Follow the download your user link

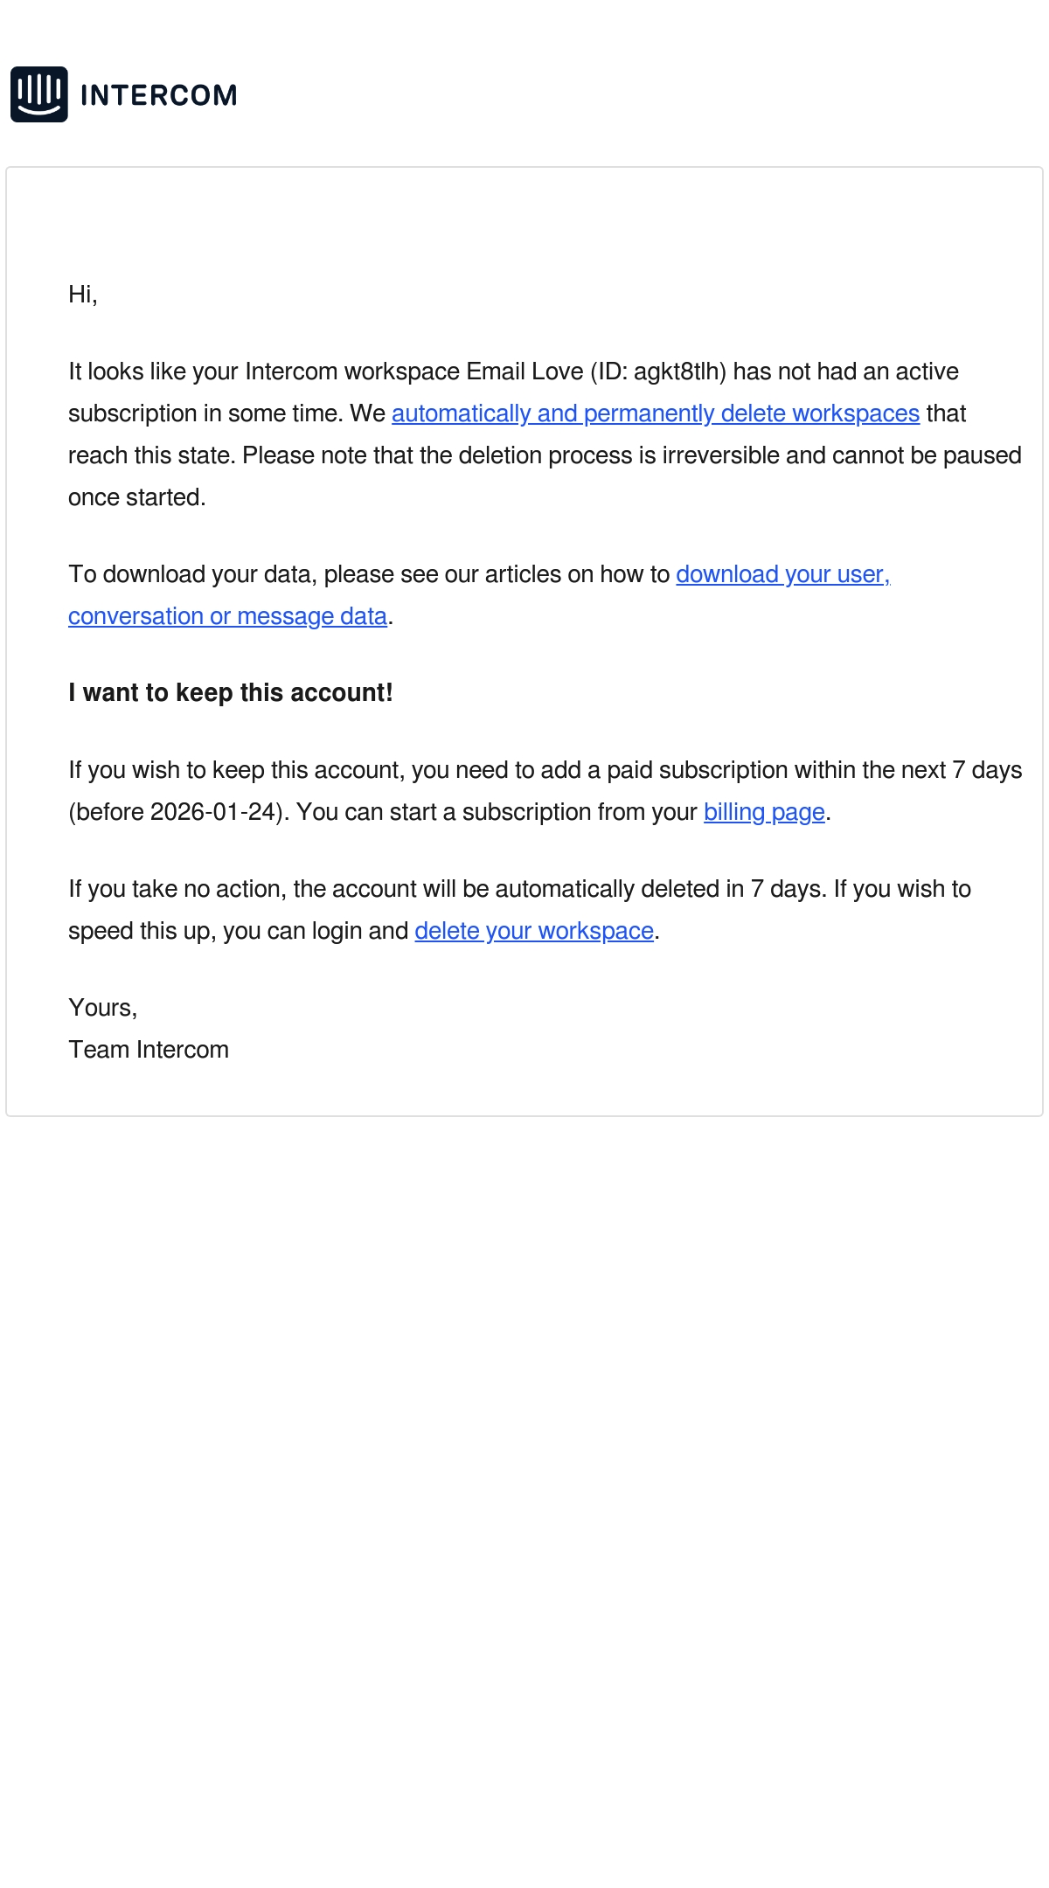click(x=783, y=574)
